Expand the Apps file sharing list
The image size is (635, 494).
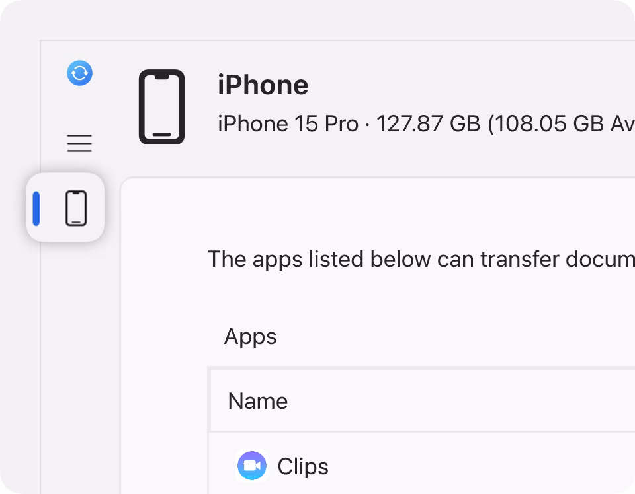coord(250,337)
